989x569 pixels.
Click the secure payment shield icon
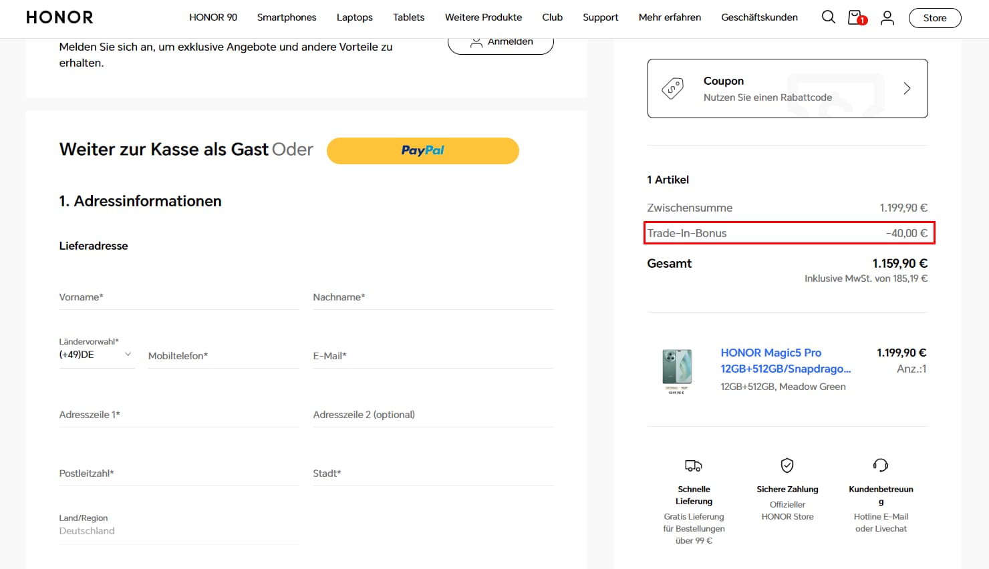pos(787,465)
